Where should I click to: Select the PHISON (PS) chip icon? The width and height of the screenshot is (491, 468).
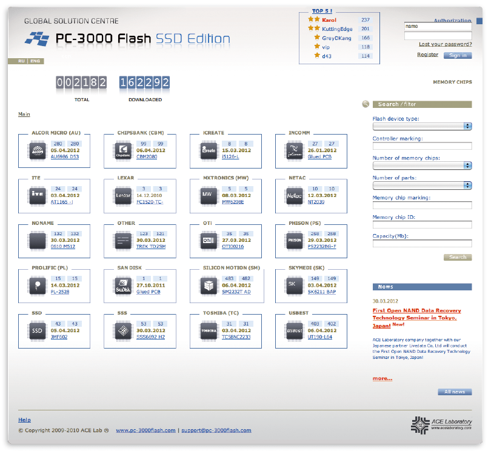[x=294, y=241]
